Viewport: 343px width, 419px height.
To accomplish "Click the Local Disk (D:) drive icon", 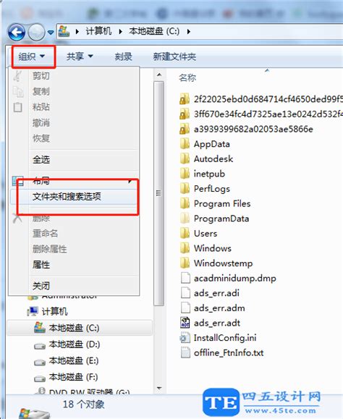I will coord(40,346).
